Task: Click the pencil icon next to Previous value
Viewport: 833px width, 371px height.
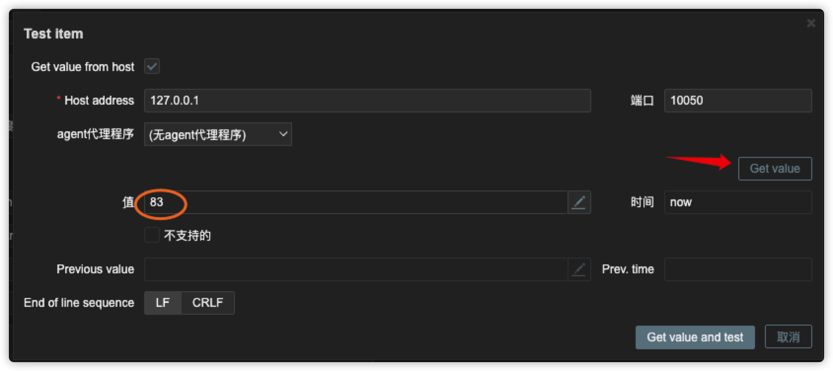Action: 579,269
